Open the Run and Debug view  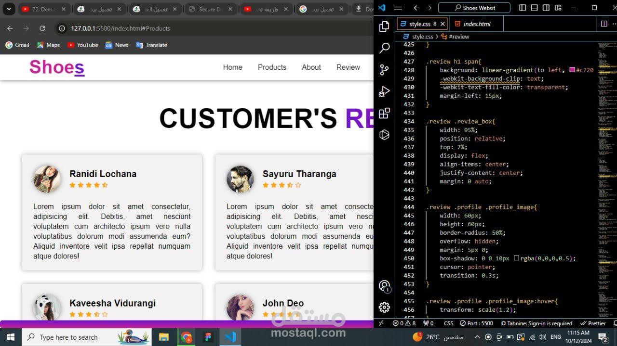point(384,91)
